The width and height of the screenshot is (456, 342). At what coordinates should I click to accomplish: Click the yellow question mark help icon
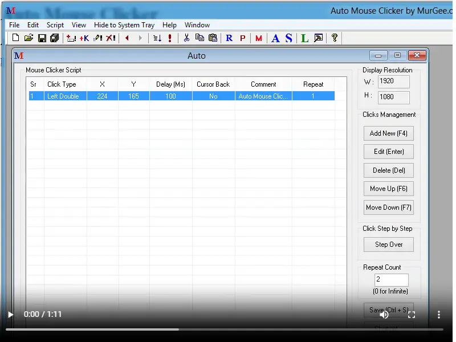coord(335,38)
